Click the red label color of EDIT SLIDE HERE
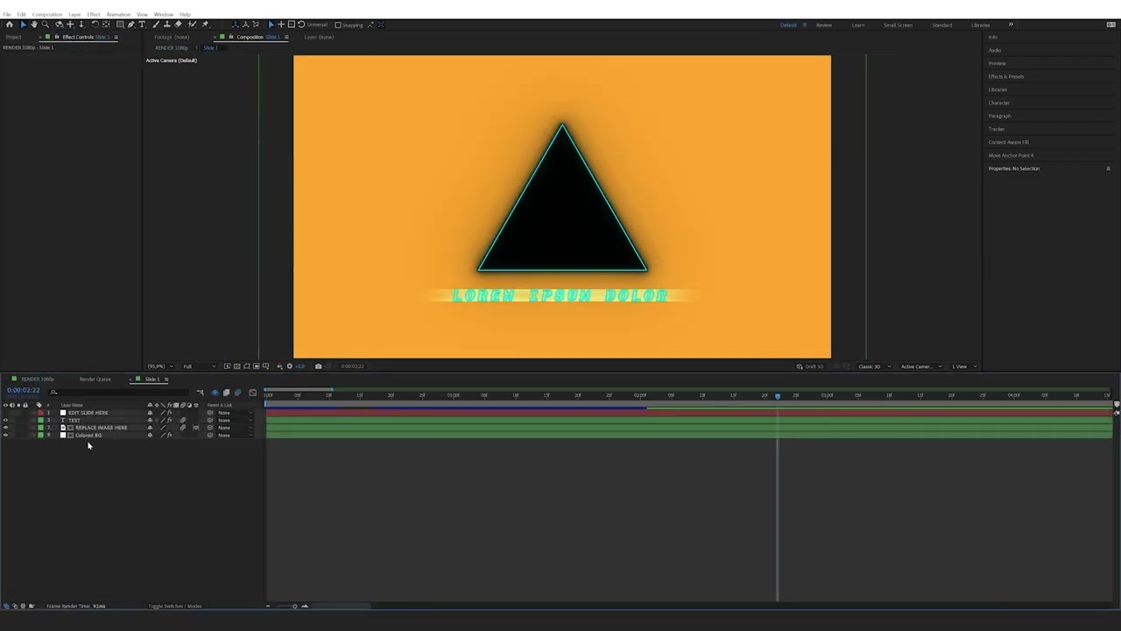This screenshot has width=1121, height=631. [40, 413]
